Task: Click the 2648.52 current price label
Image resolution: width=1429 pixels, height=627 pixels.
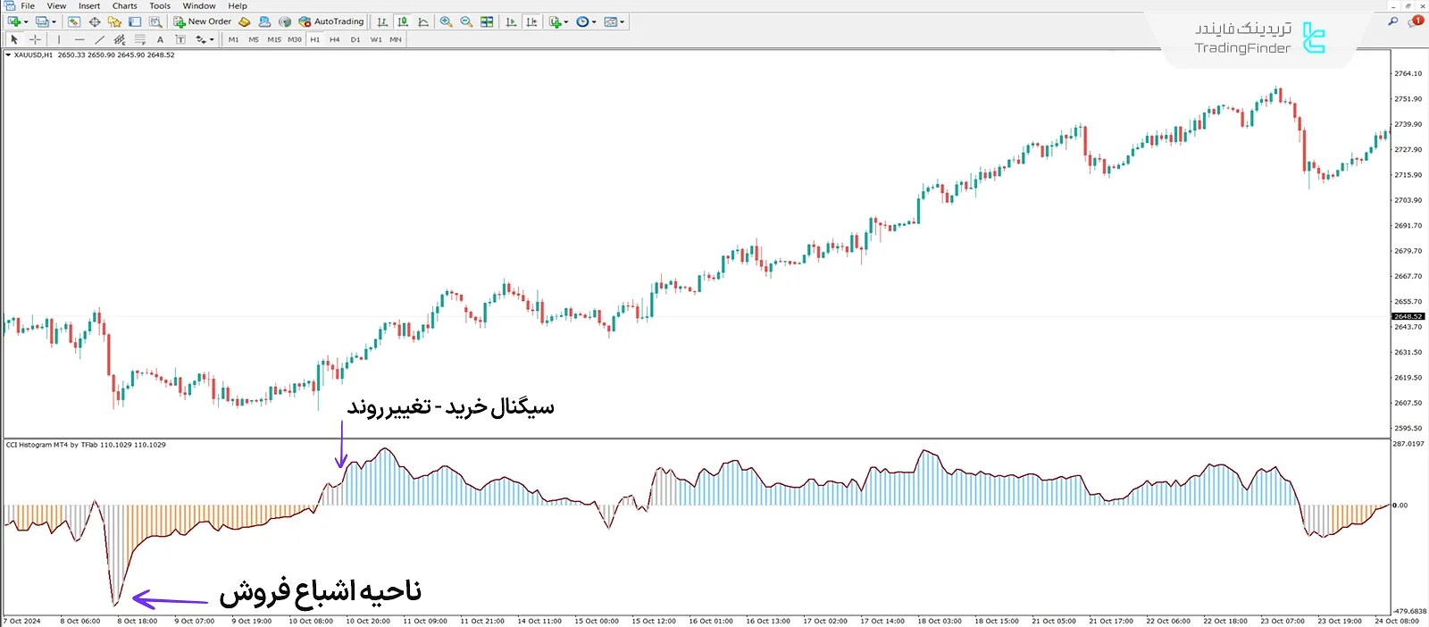Action: point(1408,316)
